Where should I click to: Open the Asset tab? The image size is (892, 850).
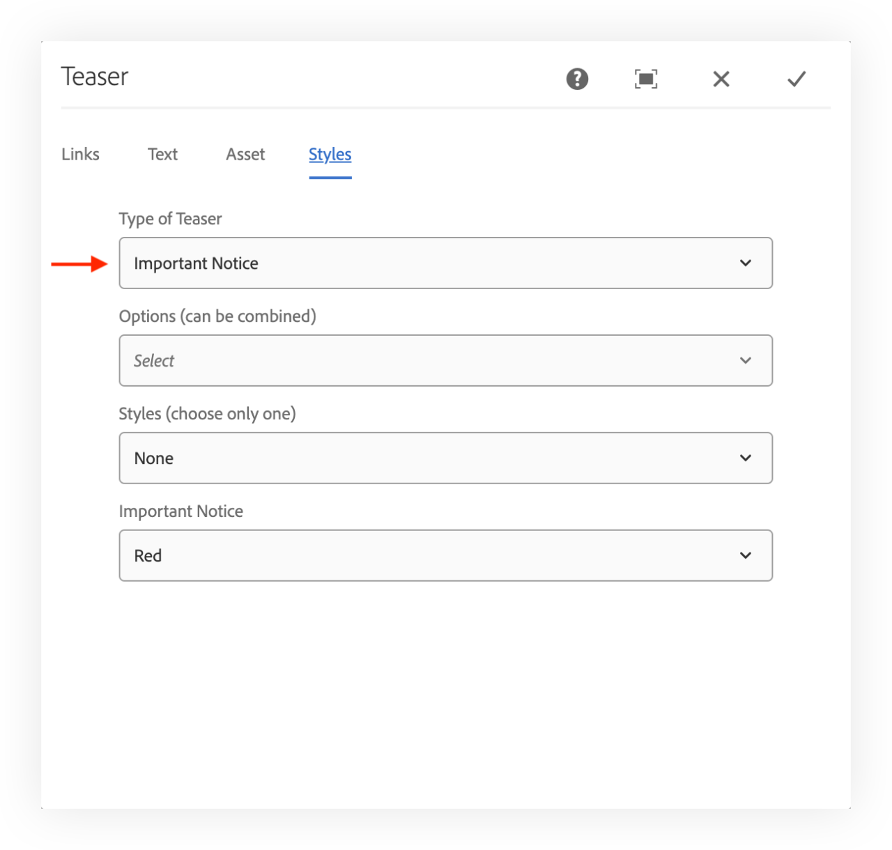tap(245, 154)
